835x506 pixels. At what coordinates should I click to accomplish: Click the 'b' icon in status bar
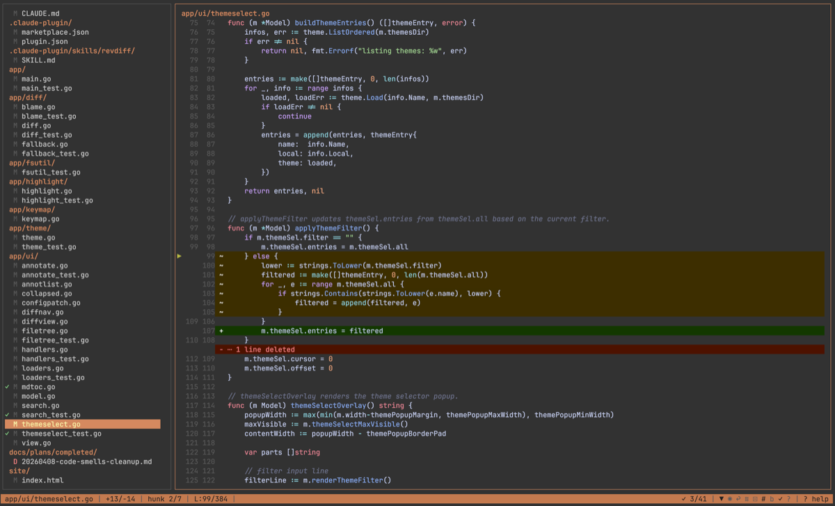coord(772,498)
